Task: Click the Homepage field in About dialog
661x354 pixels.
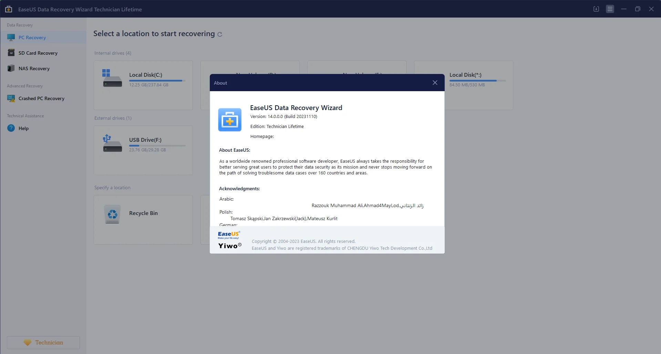Action: 262,137
